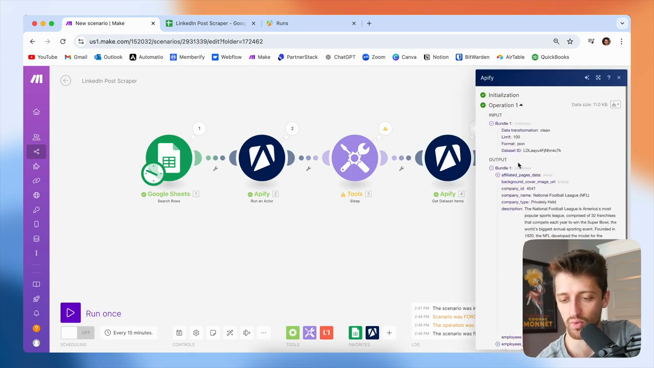Open Every 15 minutes schedule setting
This screenshot has height=368, width=654.
(129, 333)
